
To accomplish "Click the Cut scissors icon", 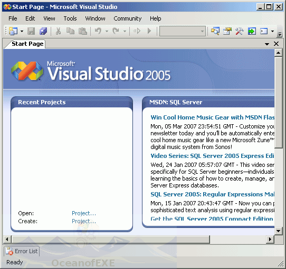I will tap(58, 31).
